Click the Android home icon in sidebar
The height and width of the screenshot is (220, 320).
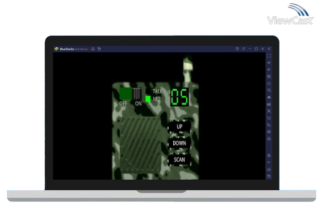[x=269, y=170]
